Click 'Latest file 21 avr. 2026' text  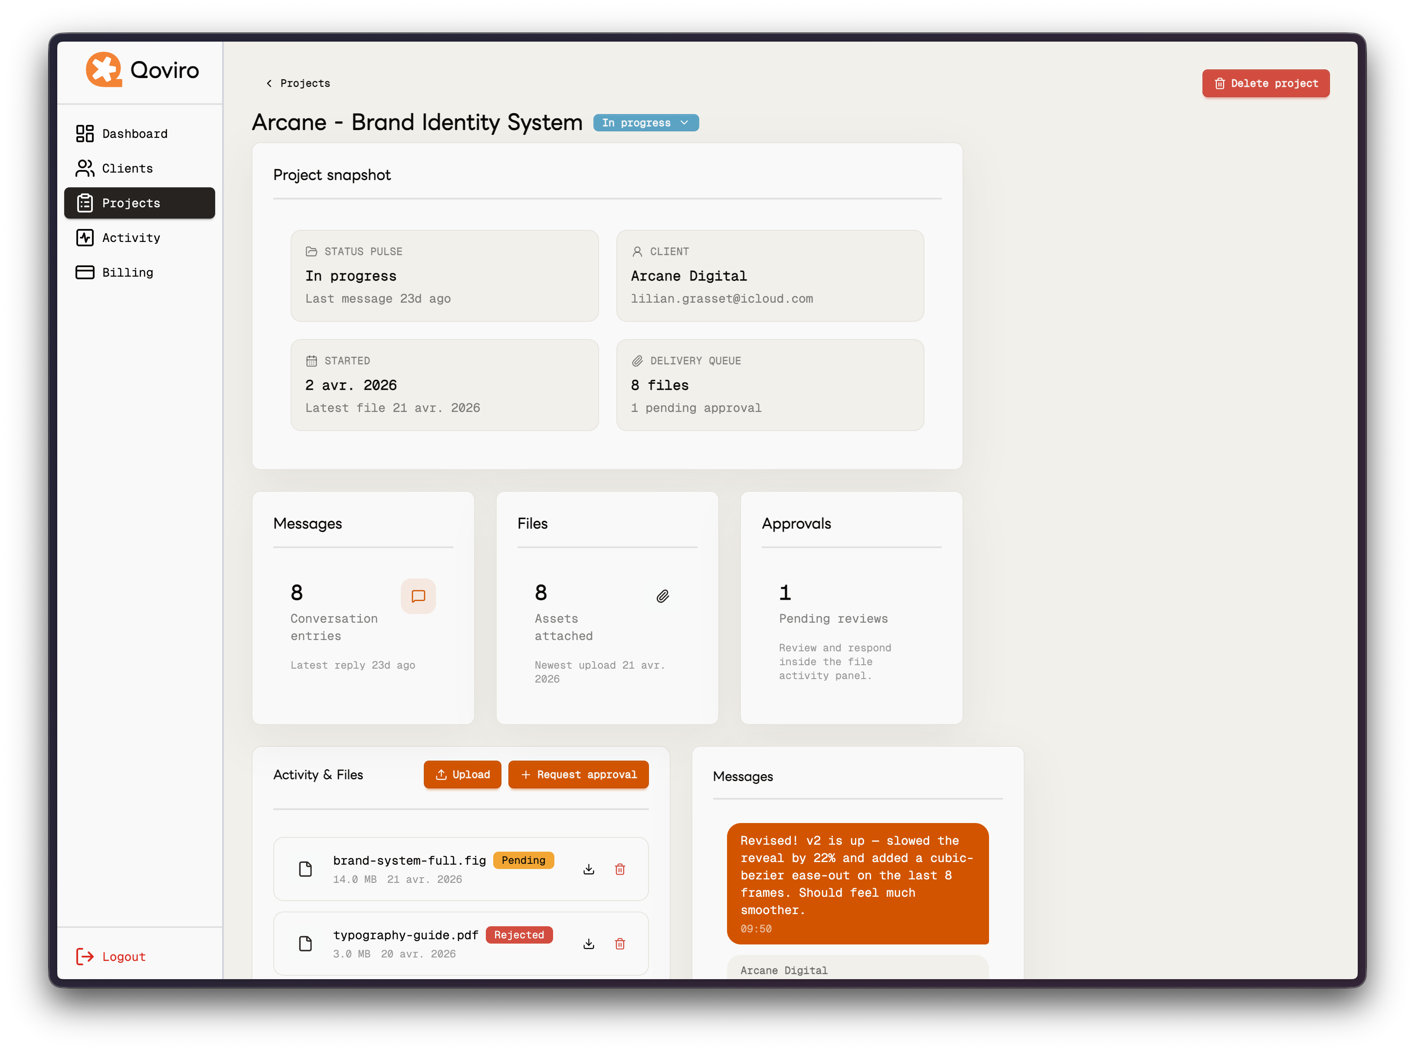393,408
